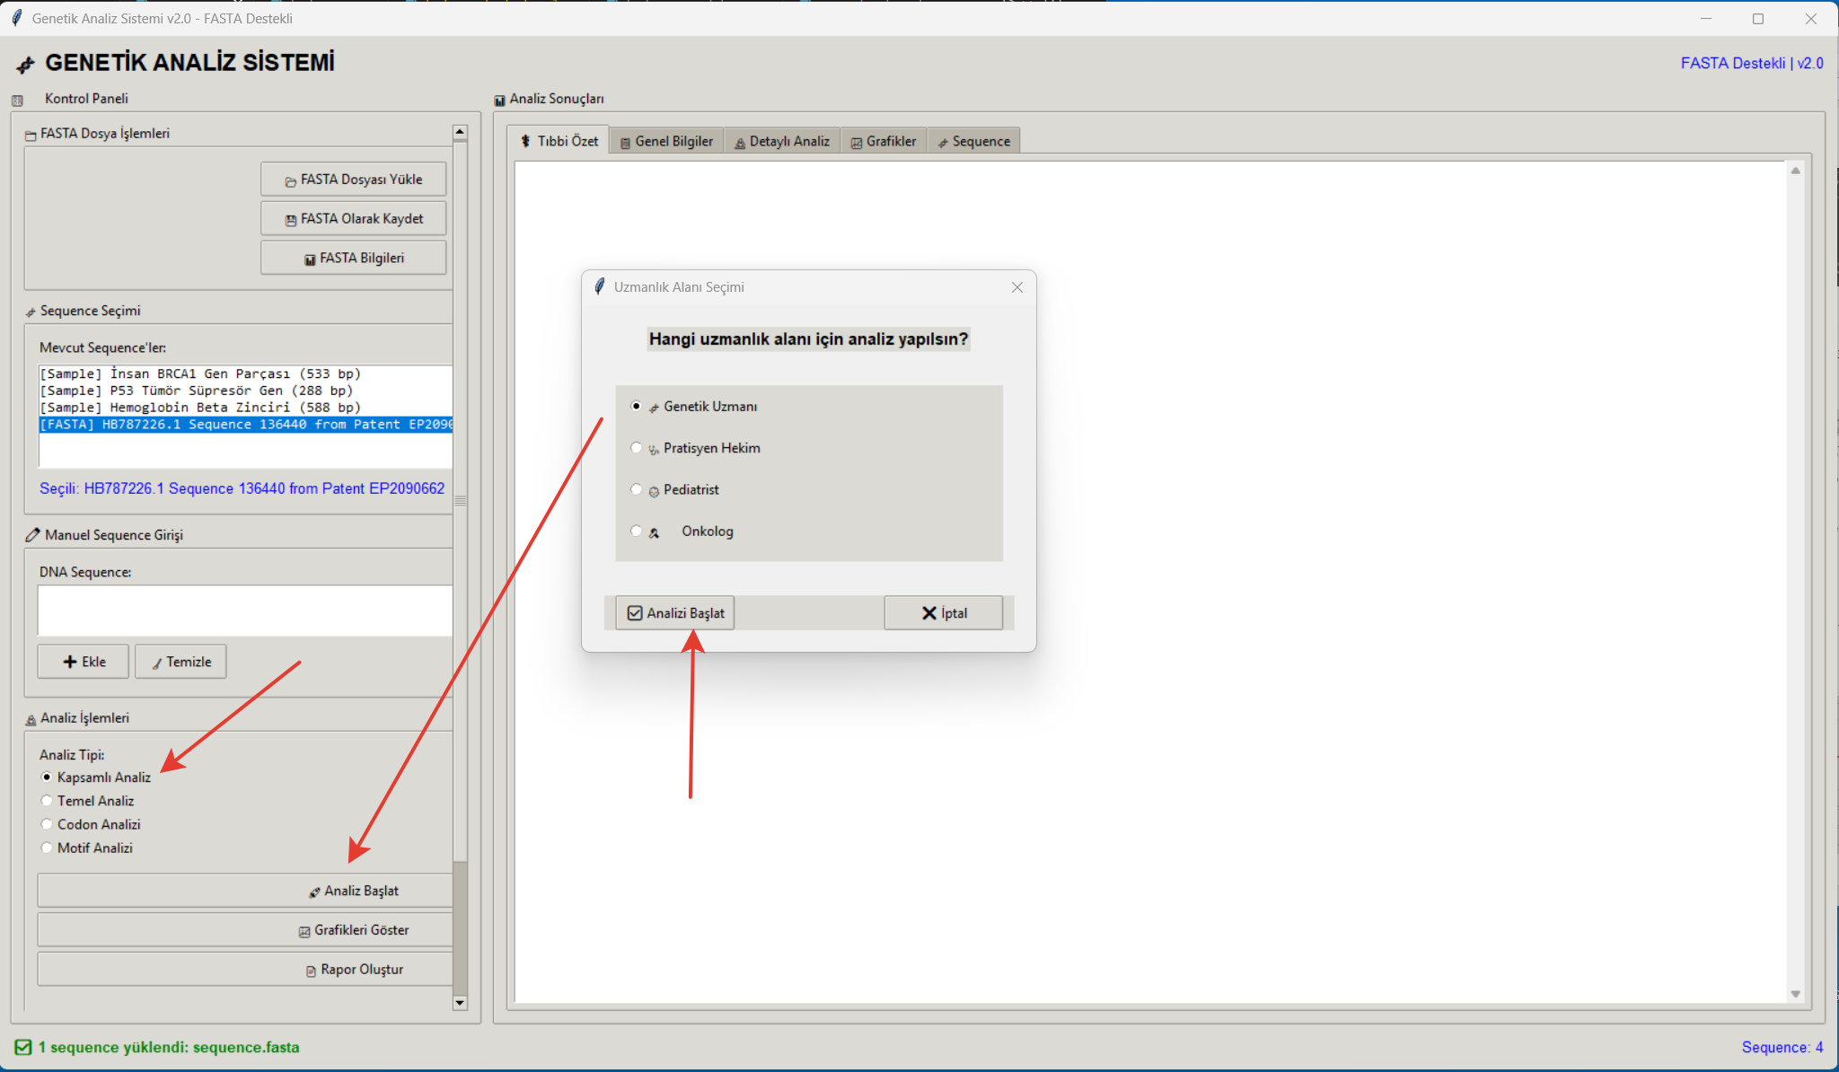
Task: Click the Temizle button
Action: pyautogui.click(x=180, y=662)
